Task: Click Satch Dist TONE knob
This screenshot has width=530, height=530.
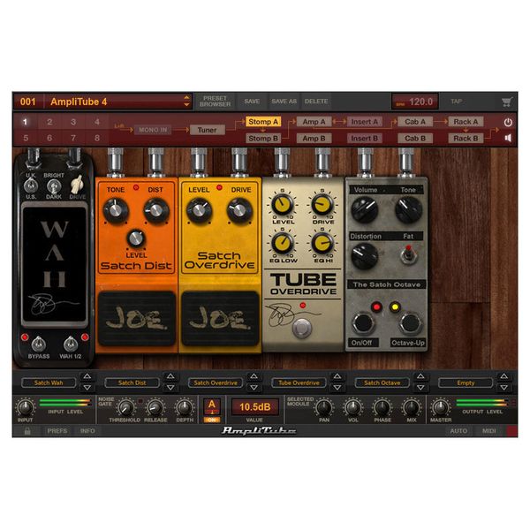Action: click(115, 210)
